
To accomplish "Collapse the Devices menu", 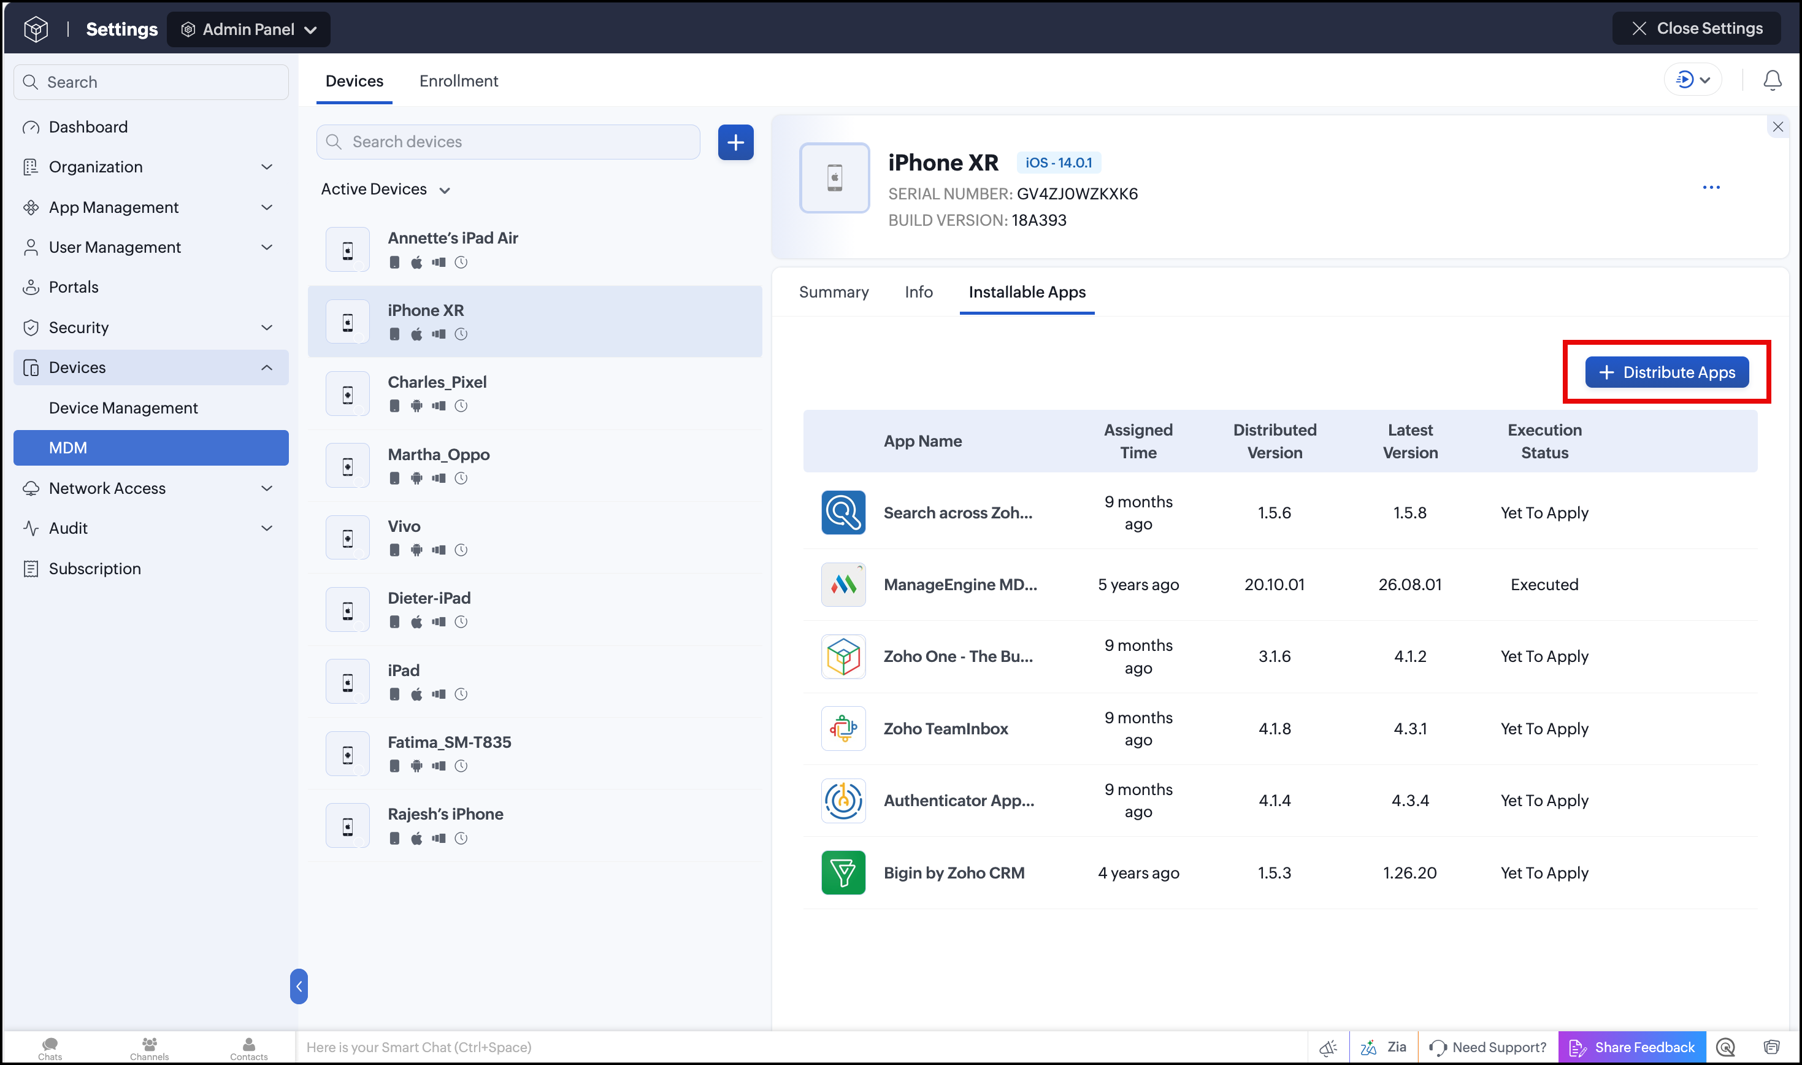I will click(x=267, y=367).
